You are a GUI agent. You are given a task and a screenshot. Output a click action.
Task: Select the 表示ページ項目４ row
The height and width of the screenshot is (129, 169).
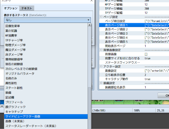coord(134,37)
